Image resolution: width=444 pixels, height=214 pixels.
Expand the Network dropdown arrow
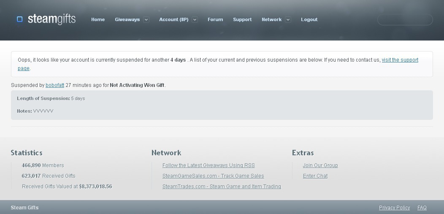pyautogui.click(x=288, y=19)
